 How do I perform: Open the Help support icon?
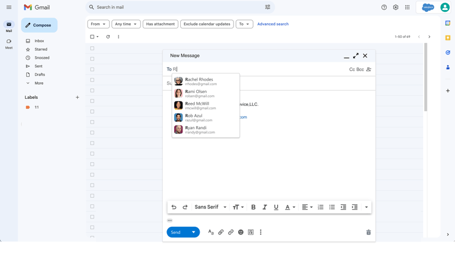(x=384, y=7)
